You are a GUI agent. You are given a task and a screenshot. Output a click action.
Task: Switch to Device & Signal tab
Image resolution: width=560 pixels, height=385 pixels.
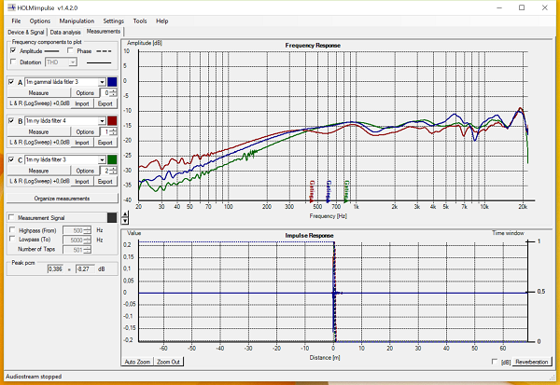pos(26,32)
